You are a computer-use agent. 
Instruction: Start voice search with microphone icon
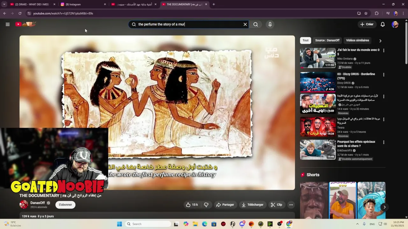pos(270,24)
